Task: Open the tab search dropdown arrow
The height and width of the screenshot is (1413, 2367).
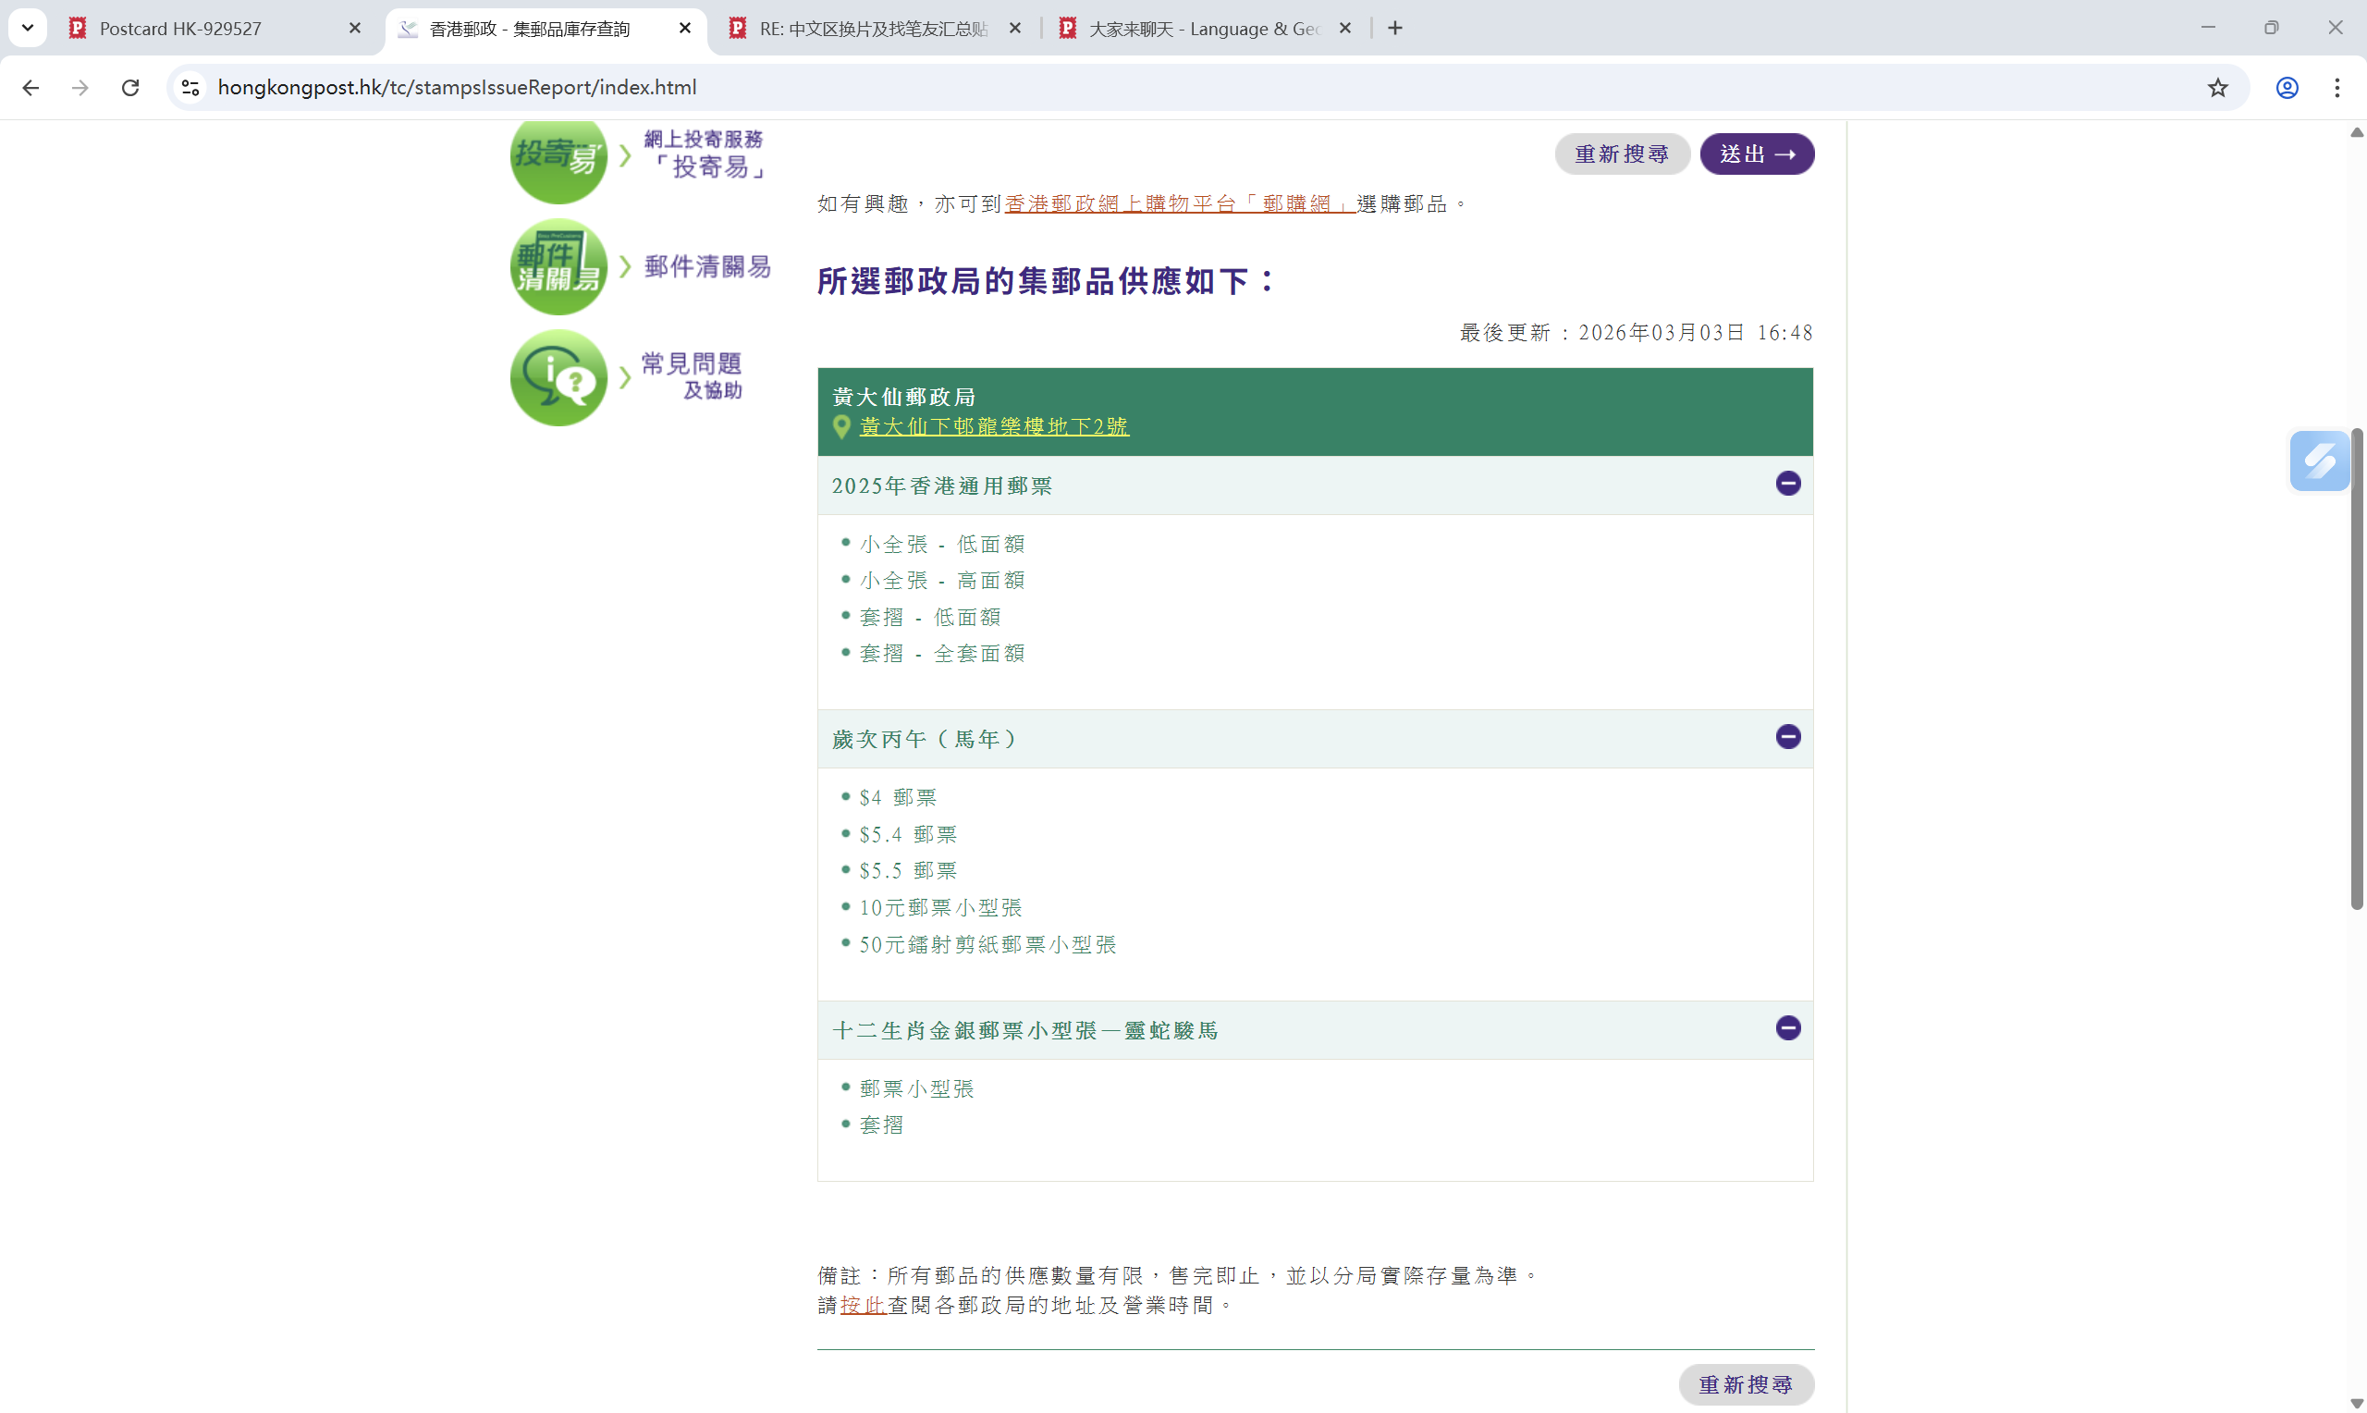Action: pyautogui.click(x=28, y=28)
